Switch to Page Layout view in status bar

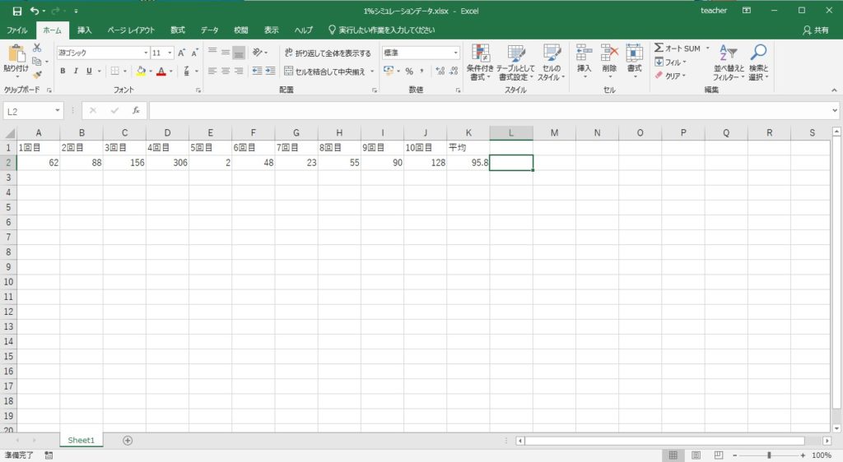coord(696,455)
